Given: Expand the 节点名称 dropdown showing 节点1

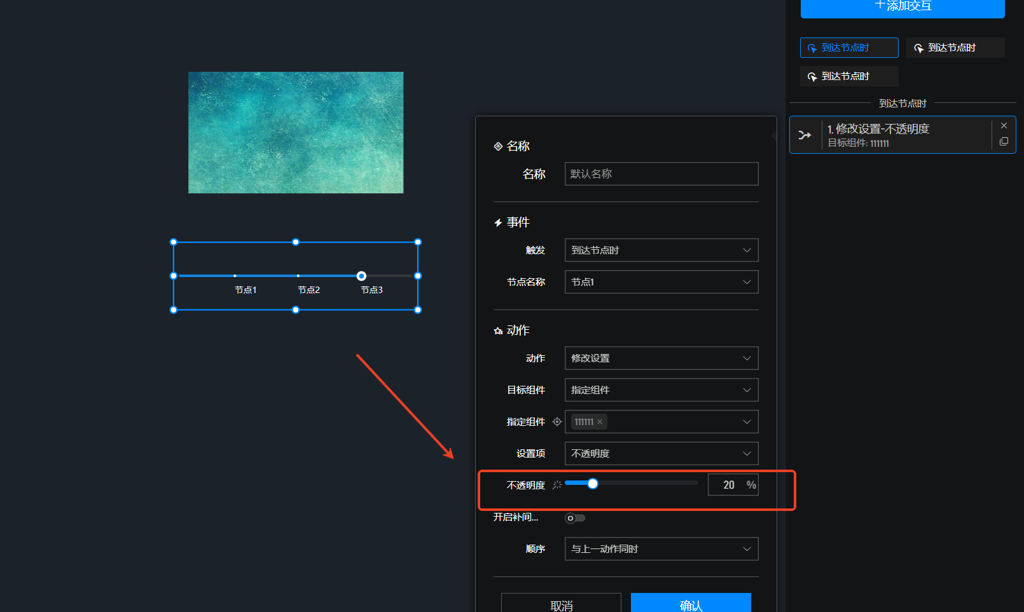Looking at the screenshot, I should (x=661, y=282).
